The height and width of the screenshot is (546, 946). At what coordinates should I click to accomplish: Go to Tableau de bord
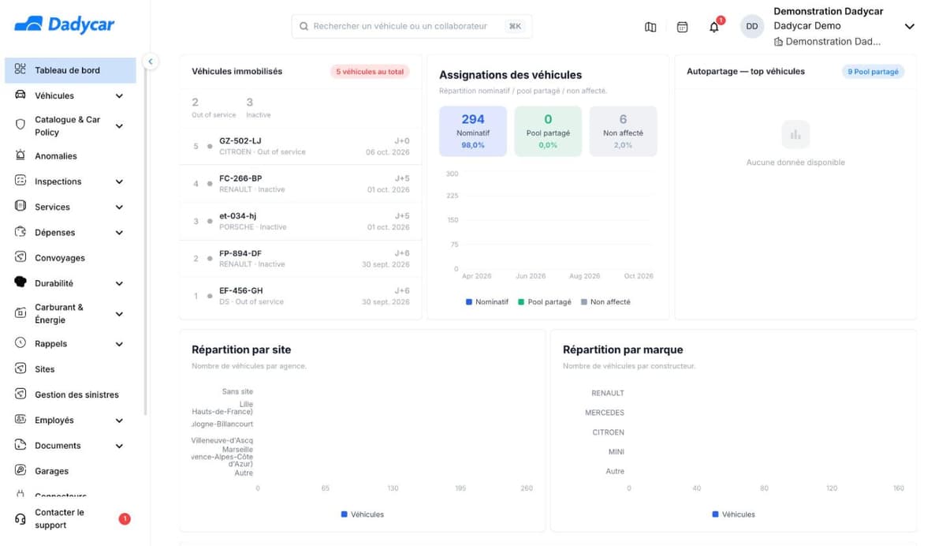coord(71,70)
